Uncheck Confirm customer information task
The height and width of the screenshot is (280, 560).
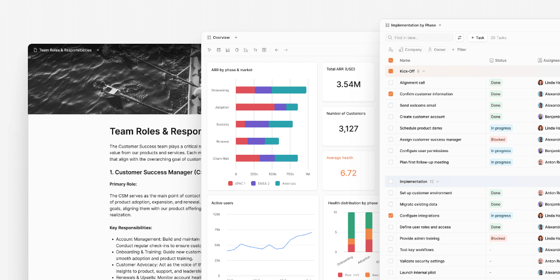pyautogui.click(x=390, y=94)
